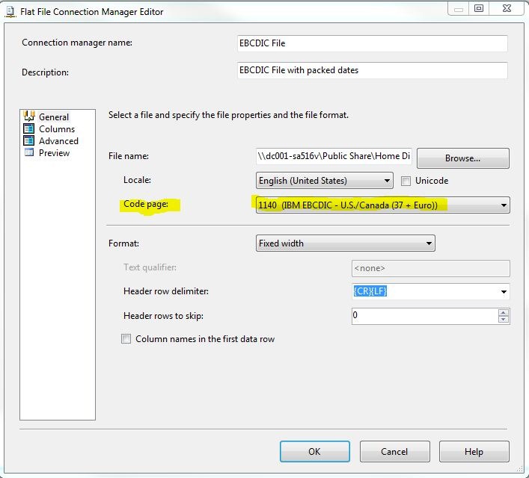Click the Browse... button

(x=463, y=158)
